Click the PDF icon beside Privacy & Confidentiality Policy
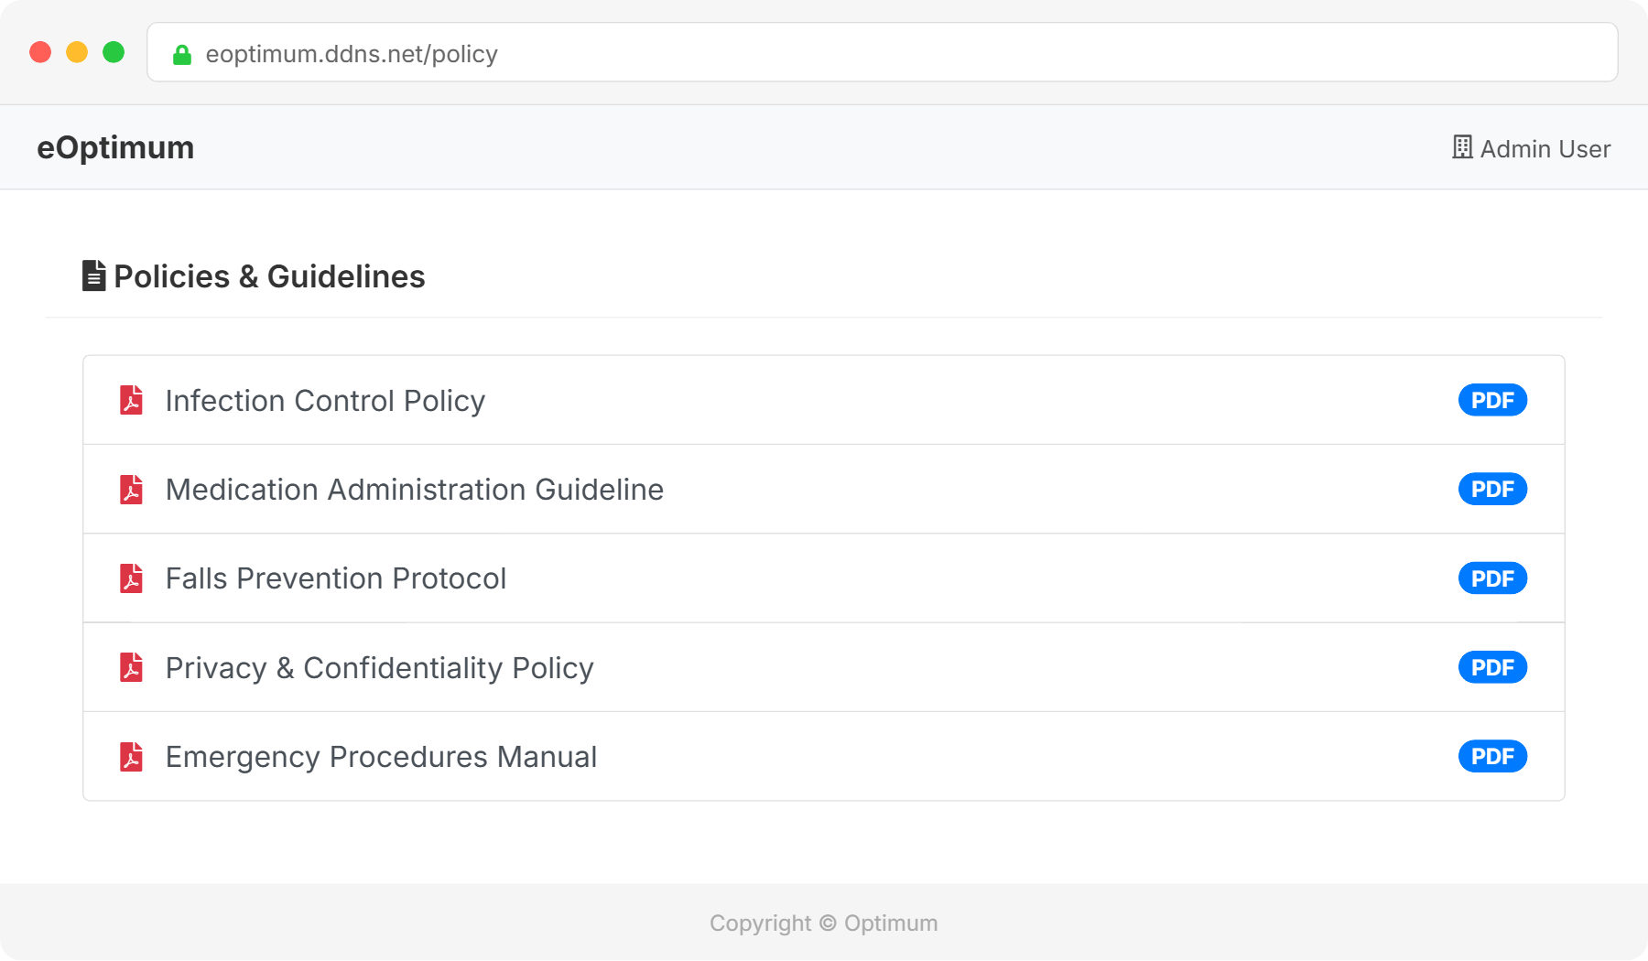 click(132, 668)
